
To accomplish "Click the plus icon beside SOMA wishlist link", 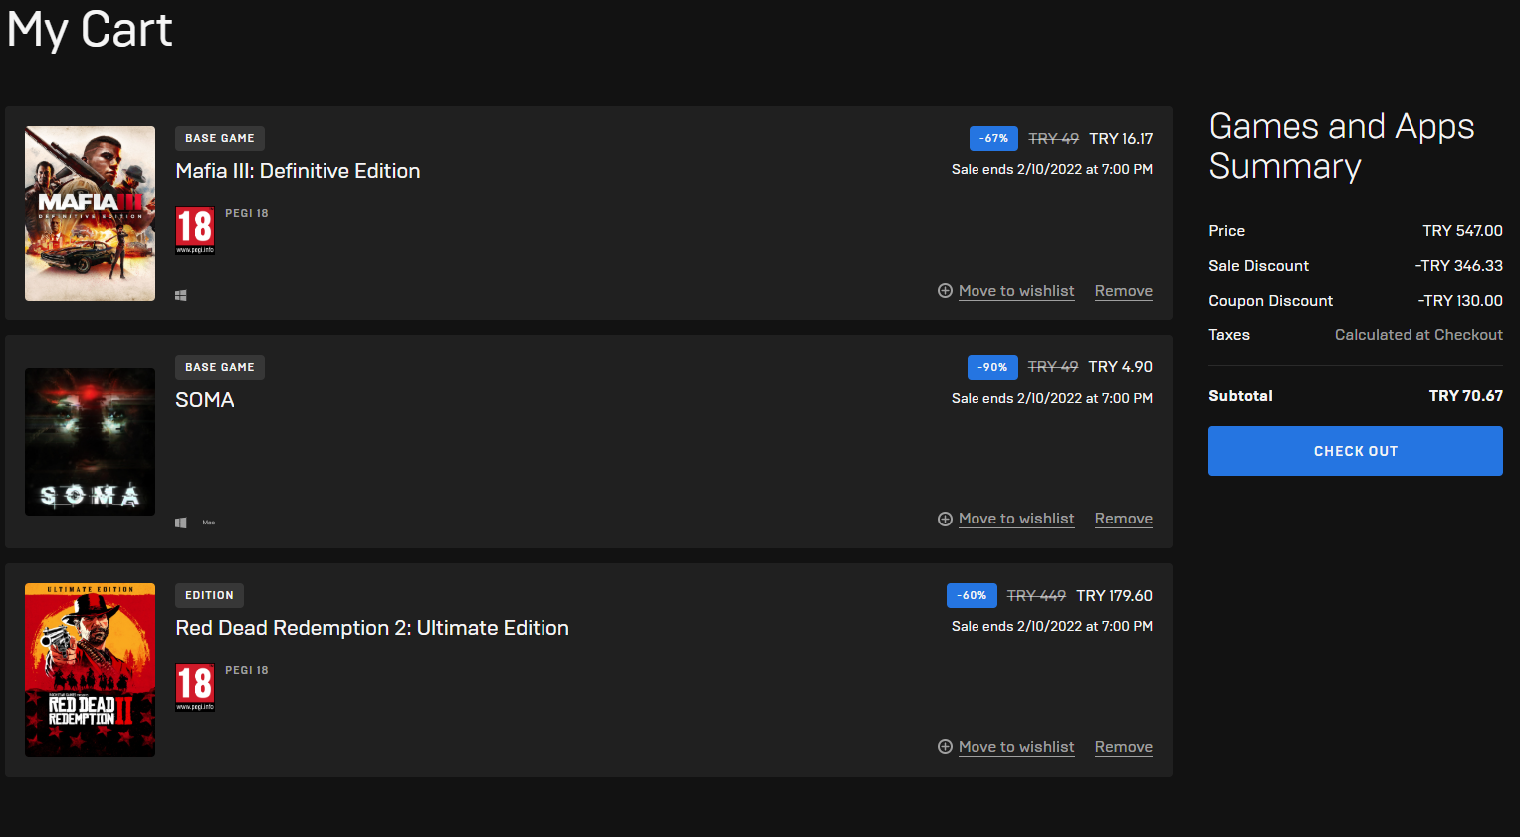I will click(945, 519).
